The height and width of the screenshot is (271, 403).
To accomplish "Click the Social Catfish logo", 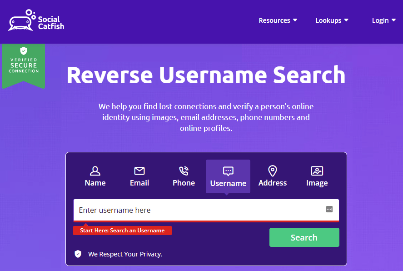I will [x=36, y=20].
